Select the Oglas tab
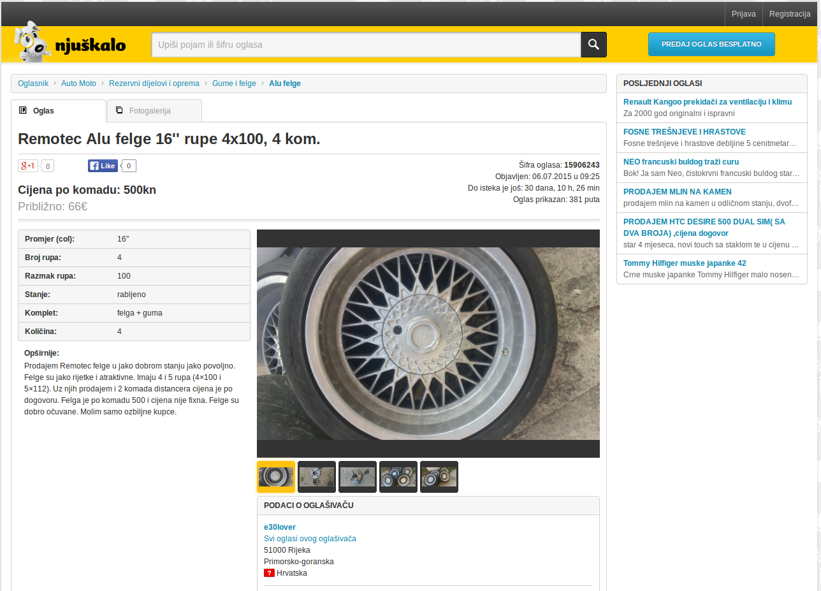The image size is (821, 591). [58, 111]
